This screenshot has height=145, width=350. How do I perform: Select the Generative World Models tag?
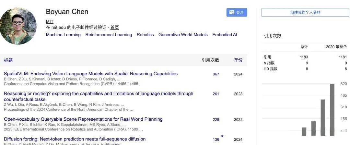183,35
